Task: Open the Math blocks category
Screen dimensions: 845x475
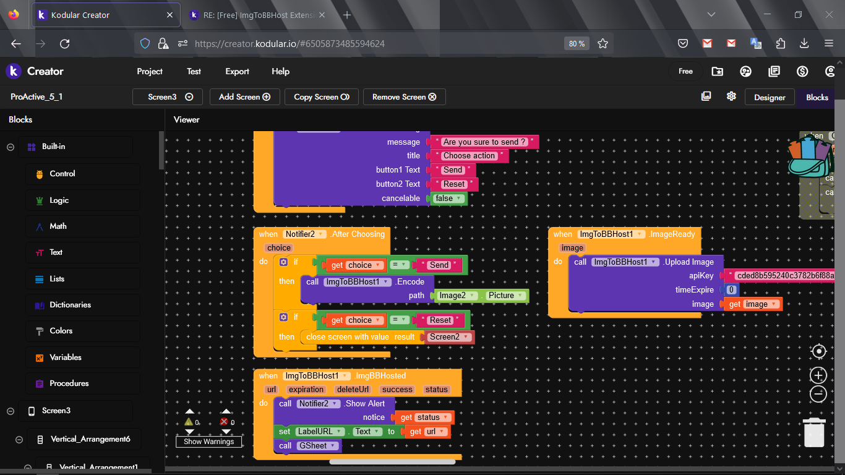Action: (83, 226)
